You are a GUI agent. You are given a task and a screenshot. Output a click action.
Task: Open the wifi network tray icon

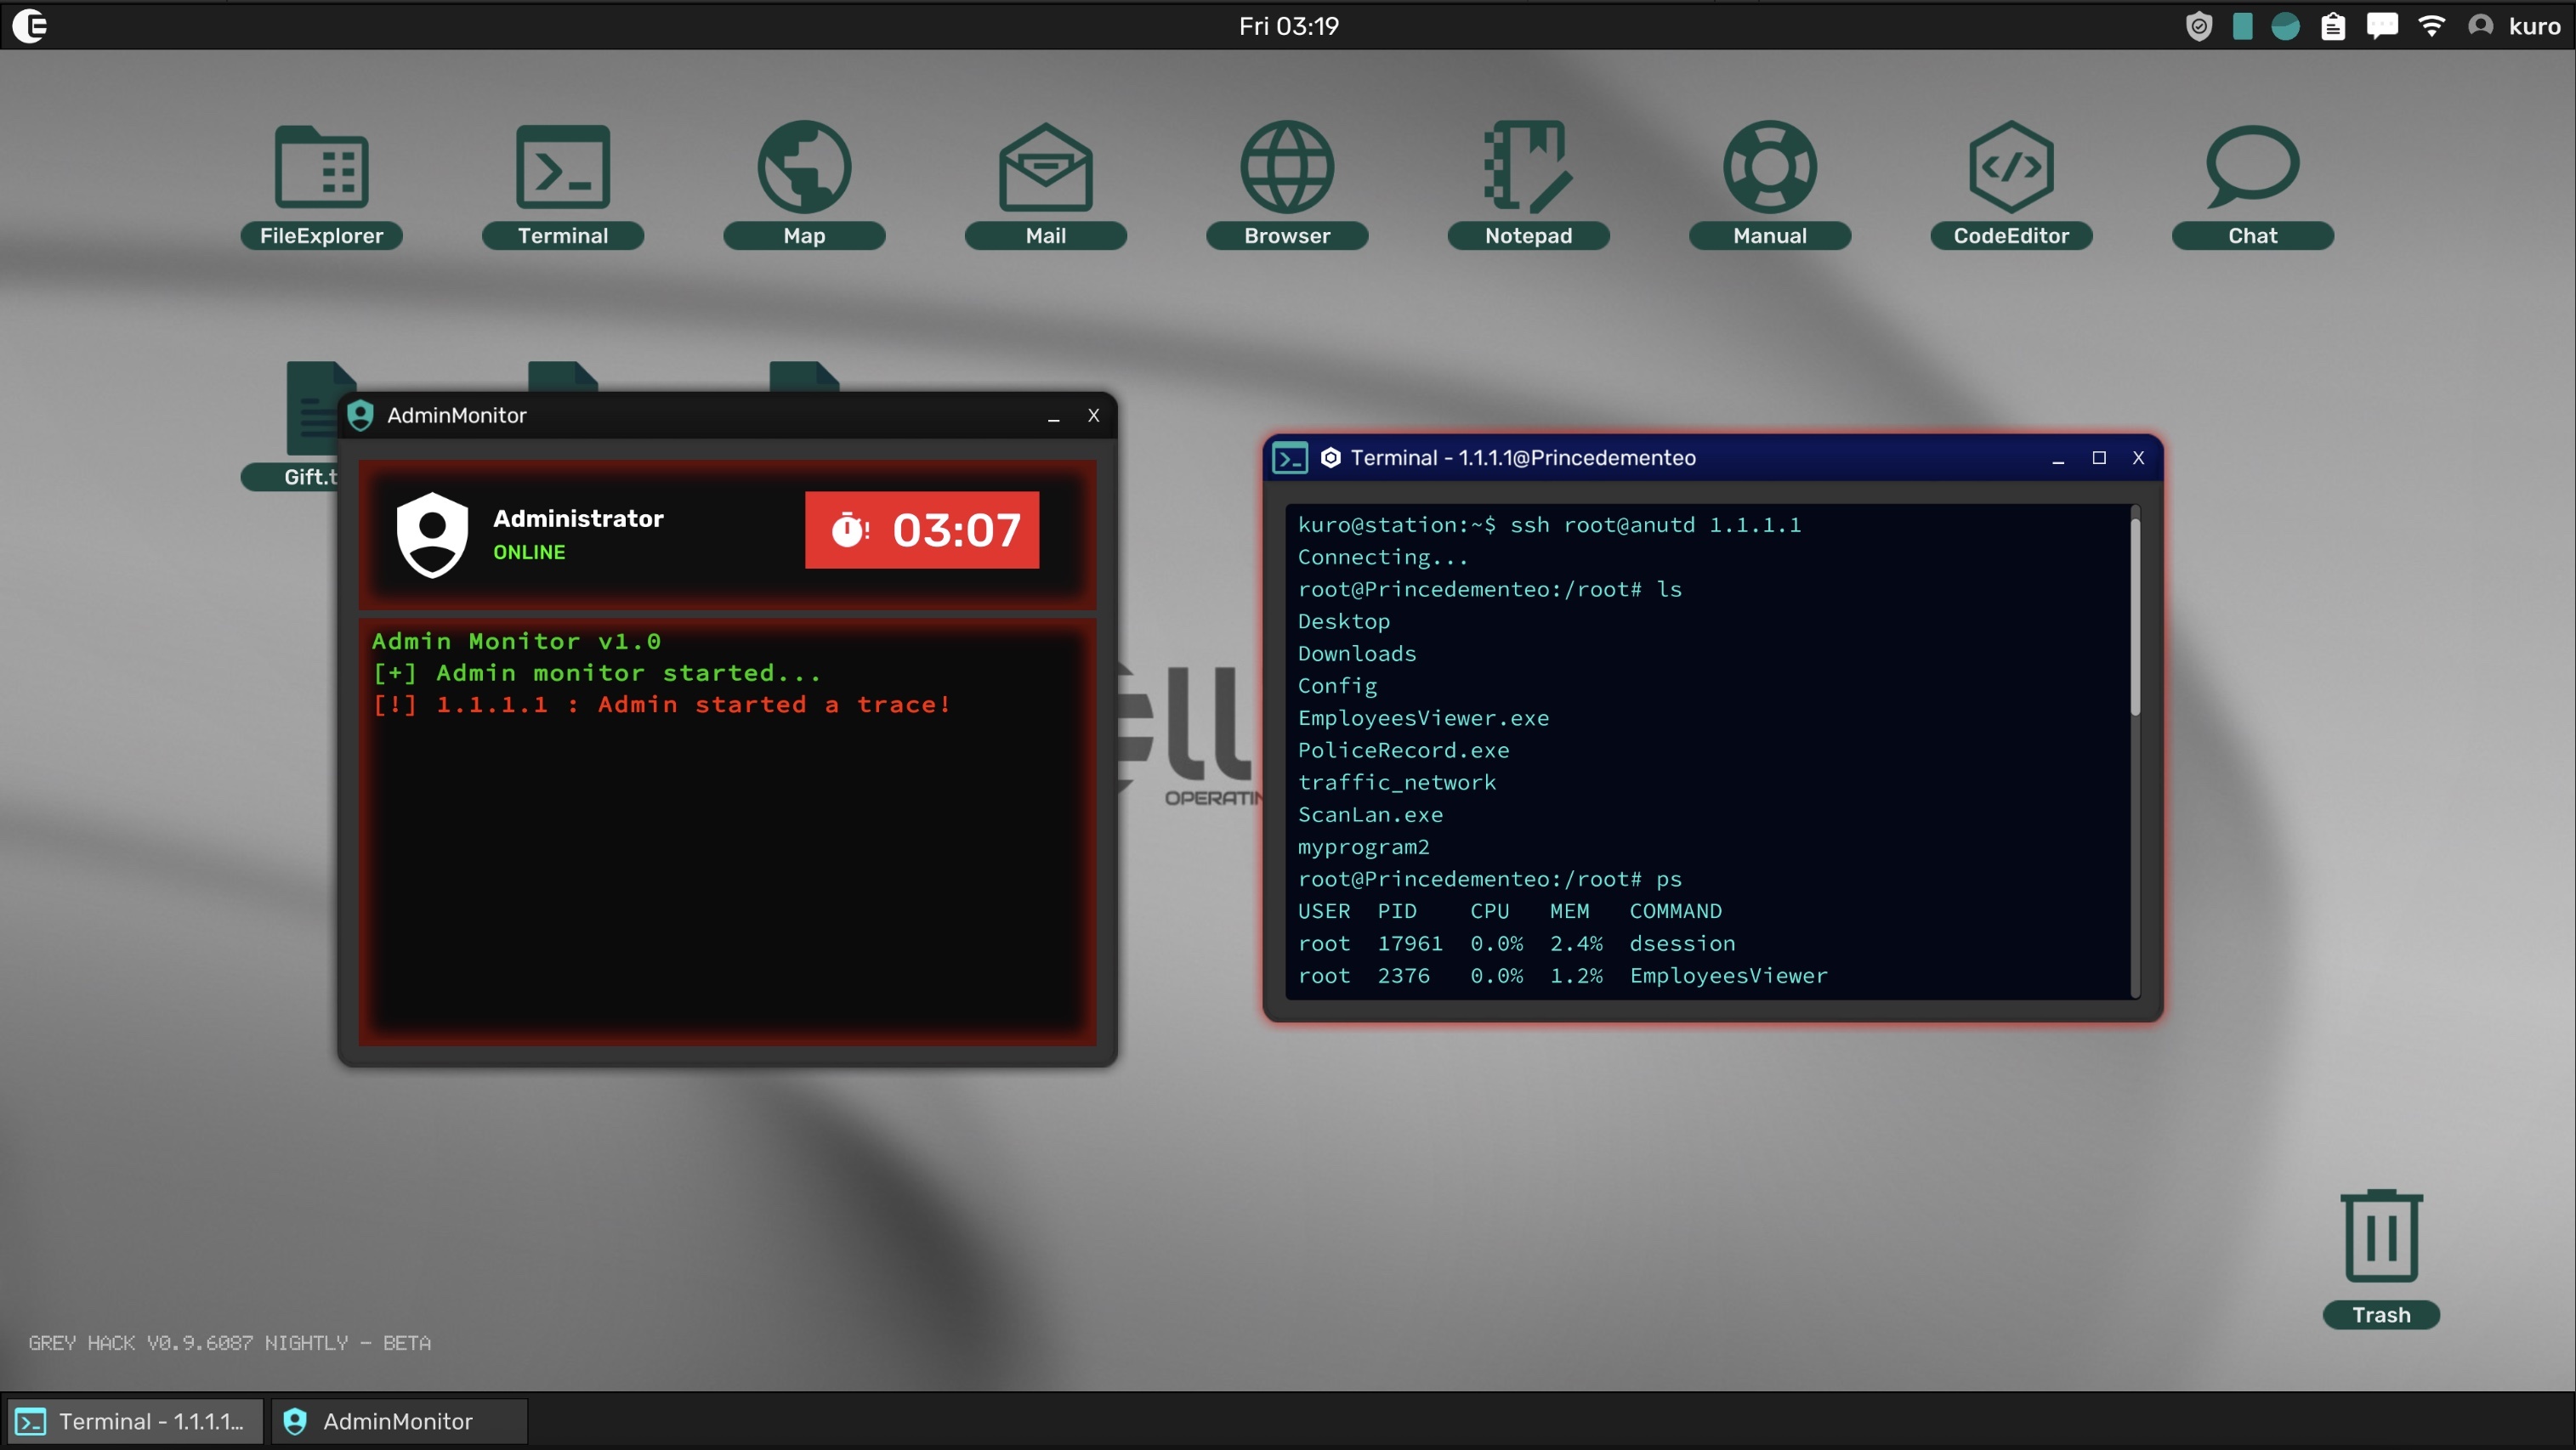2432,26
